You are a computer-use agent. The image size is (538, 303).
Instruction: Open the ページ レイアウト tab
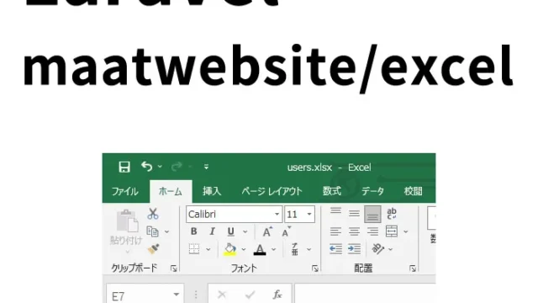pyautogui.click(x=272, y=191)
